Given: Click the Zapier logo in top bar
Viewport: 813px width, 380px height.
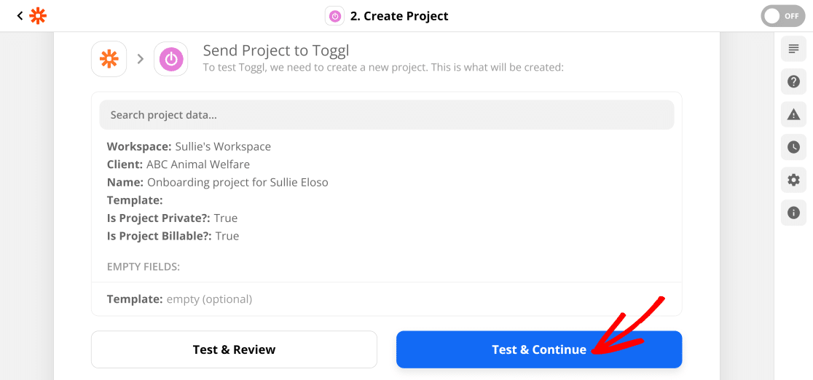Looking at the screenshot, I should click(38, 16).
